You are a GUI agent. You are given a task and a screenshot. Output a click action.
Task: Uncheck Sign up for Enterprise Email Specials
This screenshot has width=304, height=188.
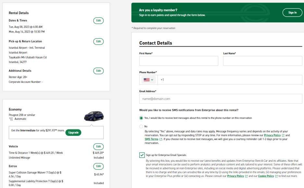click(142, 155)
